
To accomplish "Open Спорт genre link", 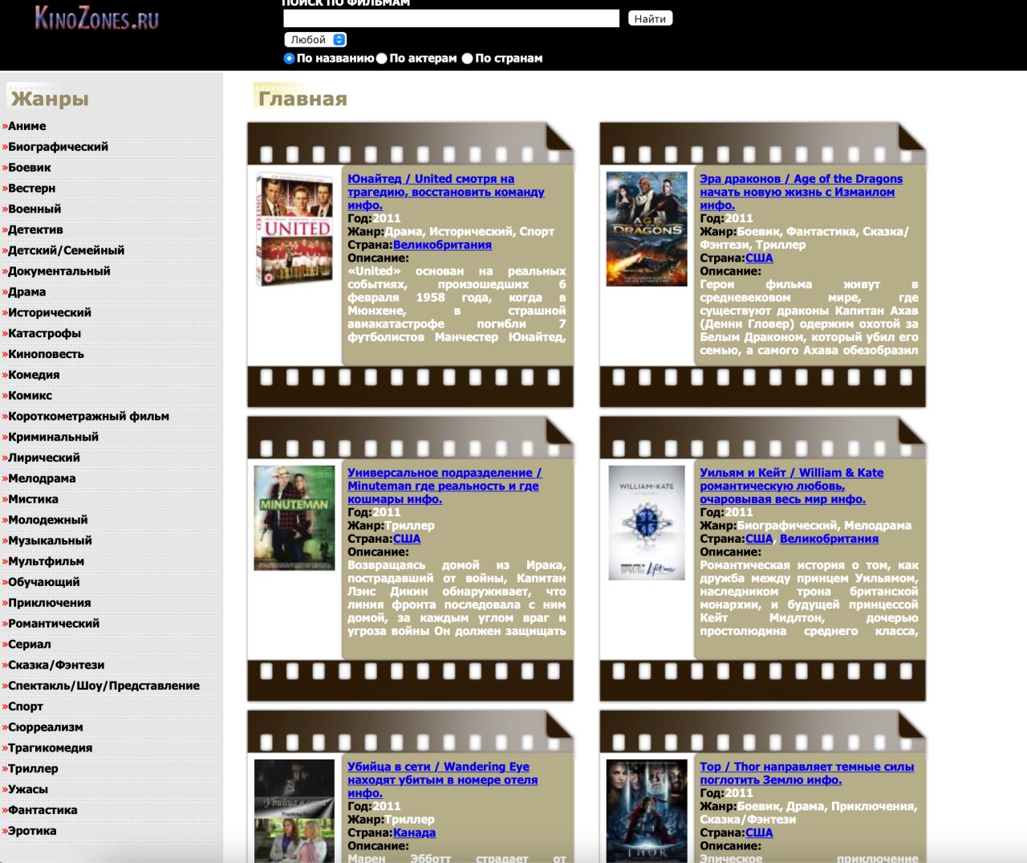I will (x=26, y=706).
